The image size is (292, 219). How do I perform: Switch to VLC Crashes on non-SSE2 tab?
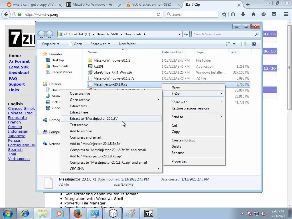[153, 5]
